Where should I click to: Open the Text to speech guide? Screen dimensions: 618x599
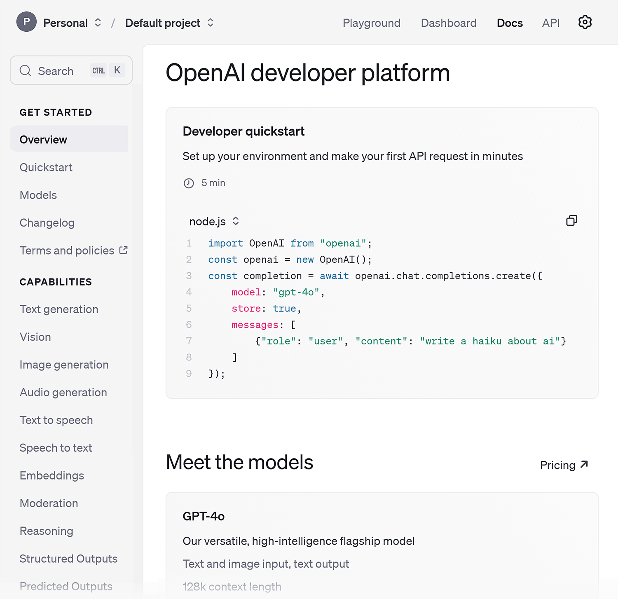point(56,420)
